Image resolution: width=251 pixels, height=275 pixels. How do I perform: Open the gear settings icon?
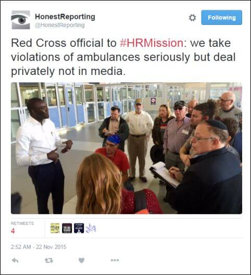192,18
